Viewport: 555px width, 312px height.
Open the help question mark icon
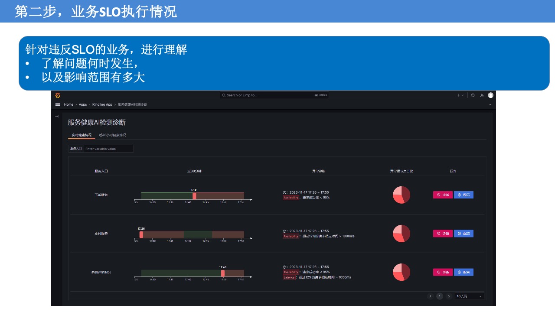coord(473,95)
